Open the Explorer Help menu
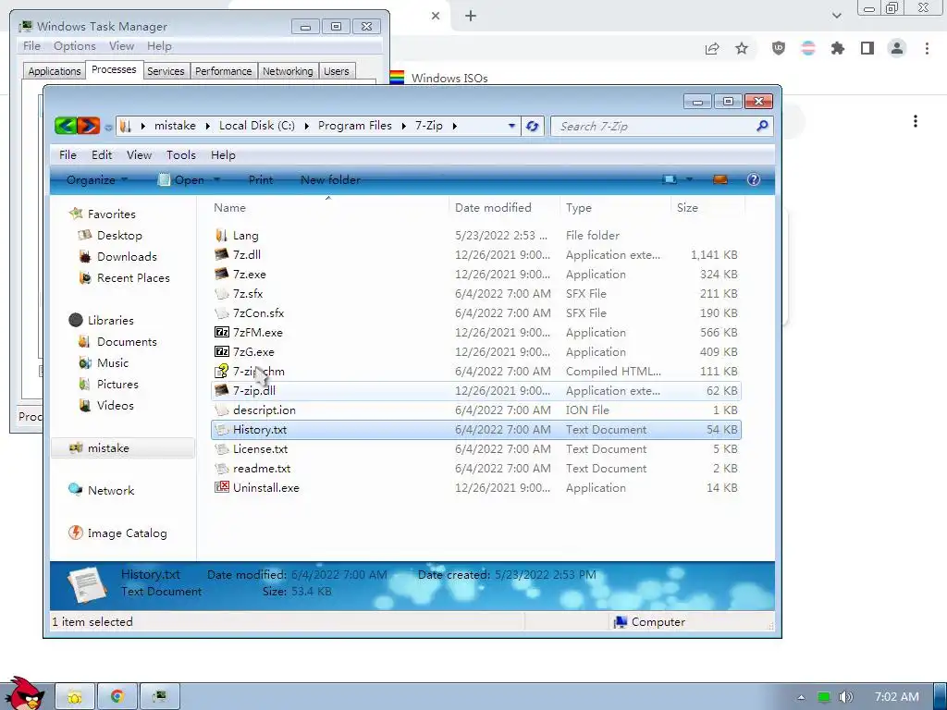The height and width of the screenshot is (710, 947). tap(223, 155)
